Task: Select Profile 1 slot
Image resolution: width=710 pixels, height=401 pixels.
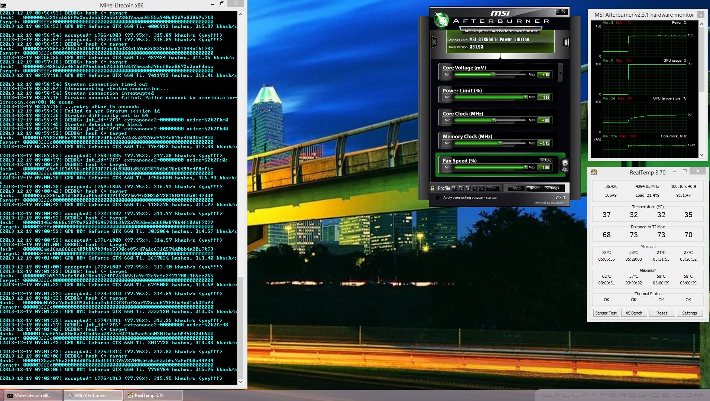Action: [454, 188]
